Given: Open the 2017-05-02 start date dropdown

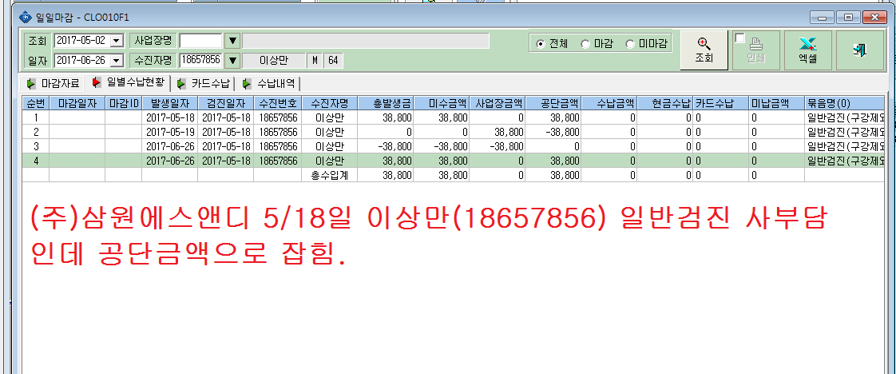Looking at the screenshot, I should (x=117, y=41).
